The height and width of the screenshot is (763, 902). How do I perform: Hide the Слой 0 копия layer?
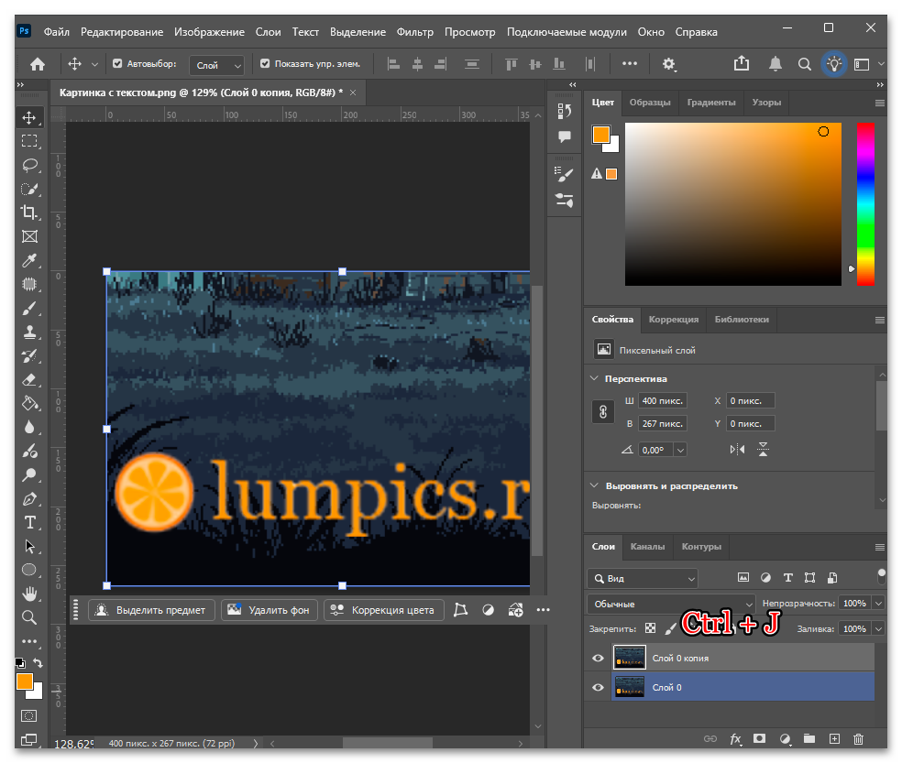pyautogui.click(x=599, y=658)
